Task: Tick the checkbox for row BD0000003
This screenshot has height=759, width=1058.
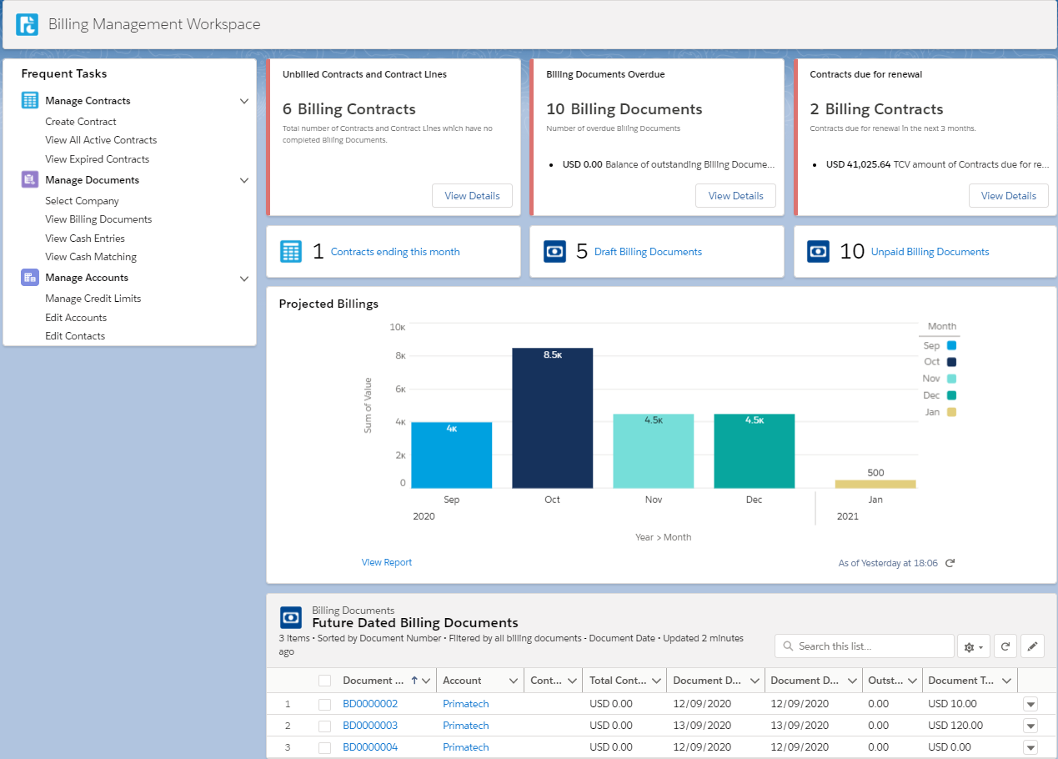Action: 324,726
